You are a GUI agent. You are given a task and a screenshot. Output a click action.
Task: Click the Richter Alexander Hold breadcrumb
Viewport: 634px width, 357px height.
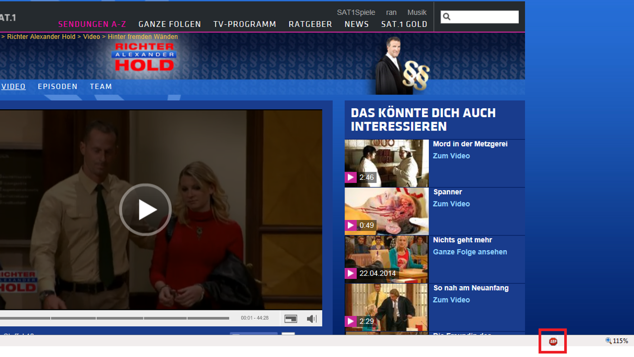(41, 37)
